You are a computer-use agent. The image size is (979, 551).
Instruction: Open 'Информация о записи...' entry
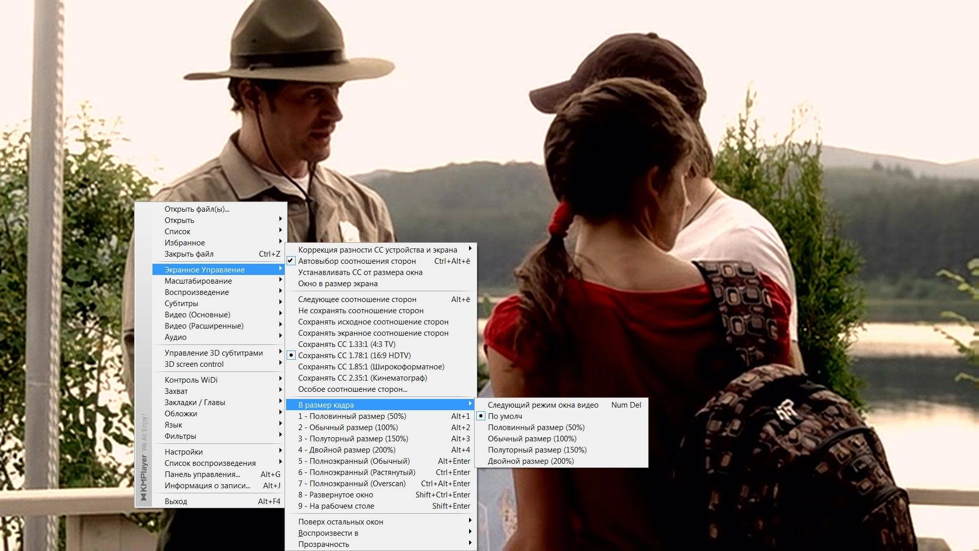point(218,485)
